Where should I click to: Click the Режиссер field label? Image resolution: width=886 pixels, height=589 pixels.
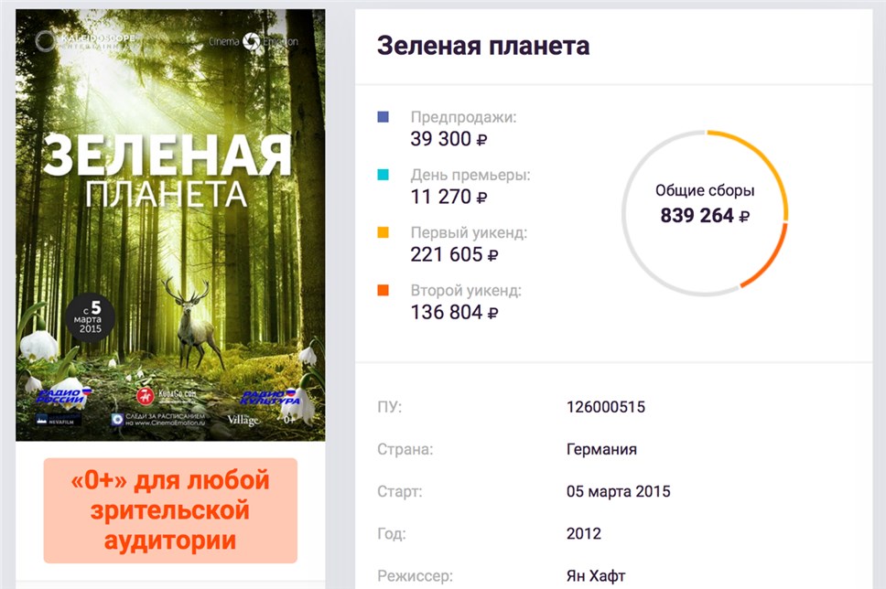416,576
